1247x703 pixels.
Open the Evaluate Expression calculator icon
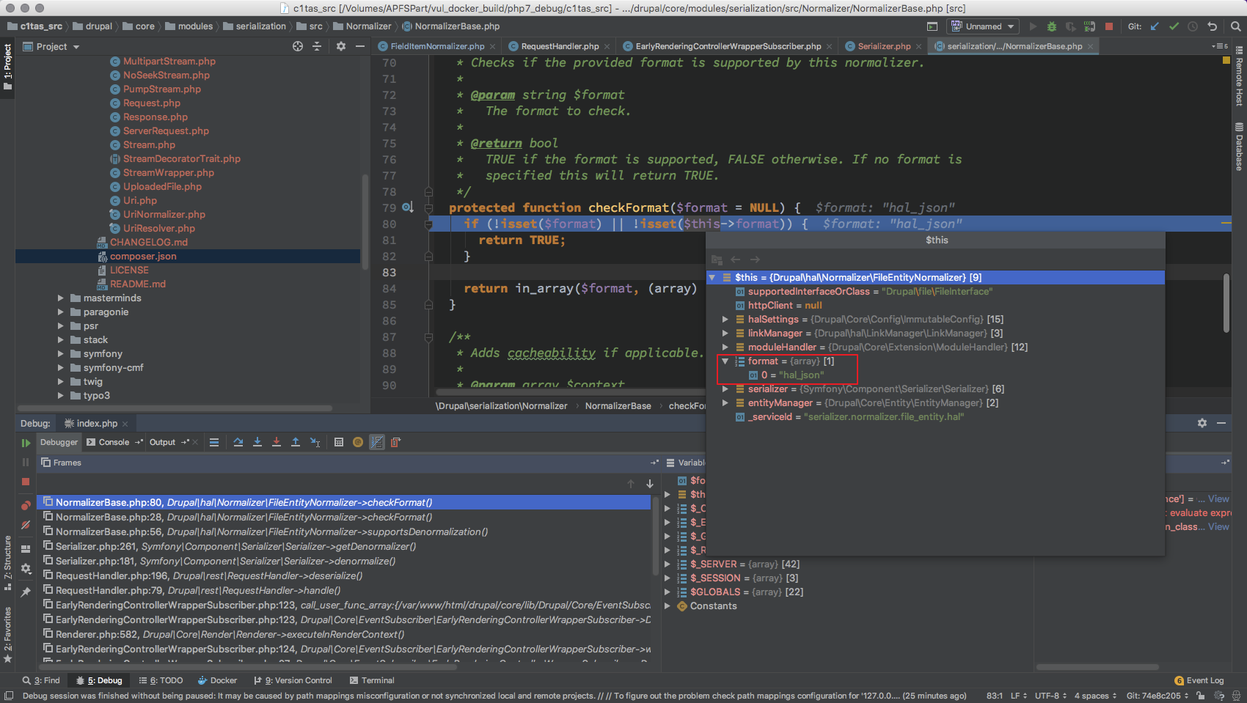[x=339, y=442]
